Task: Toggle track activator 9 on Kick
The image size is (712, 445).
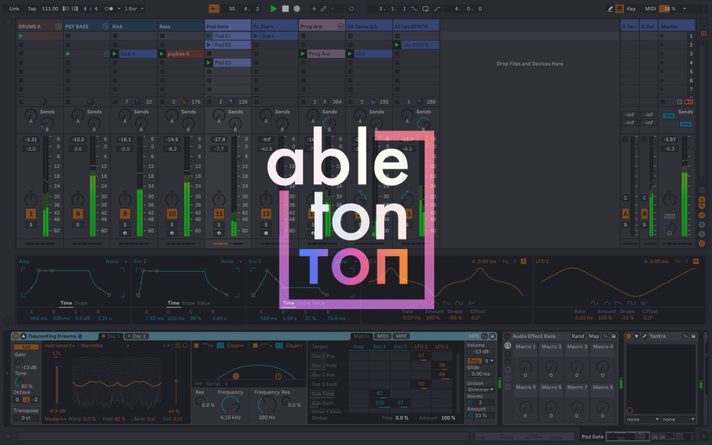Action: pos(125,213)
